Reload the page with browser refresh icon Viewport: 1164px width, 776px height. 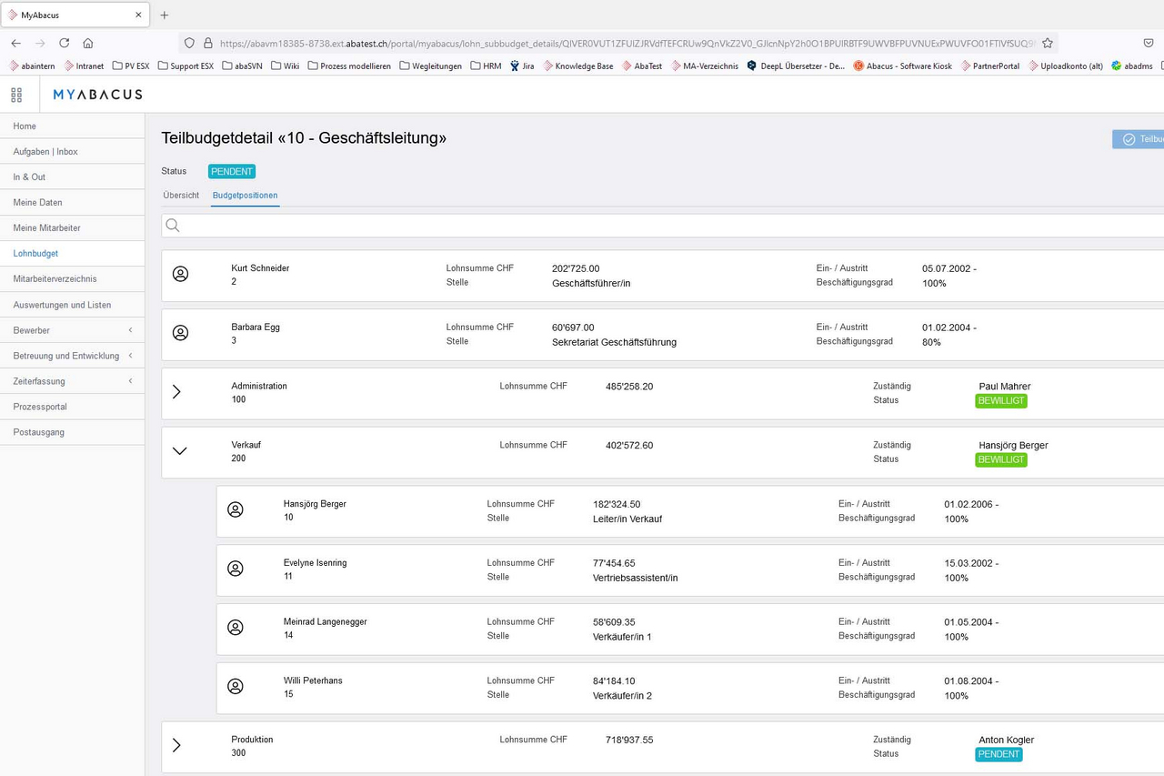64,43
